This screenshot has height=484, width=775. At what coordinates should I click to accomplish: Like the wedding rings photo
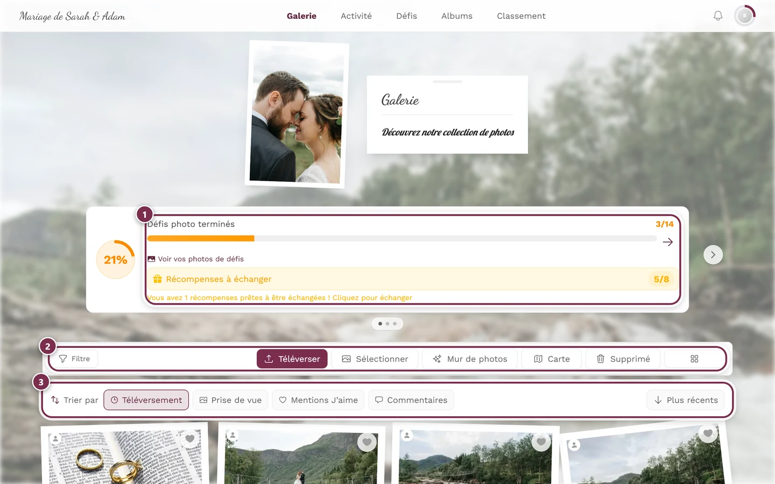pos(190,439)
